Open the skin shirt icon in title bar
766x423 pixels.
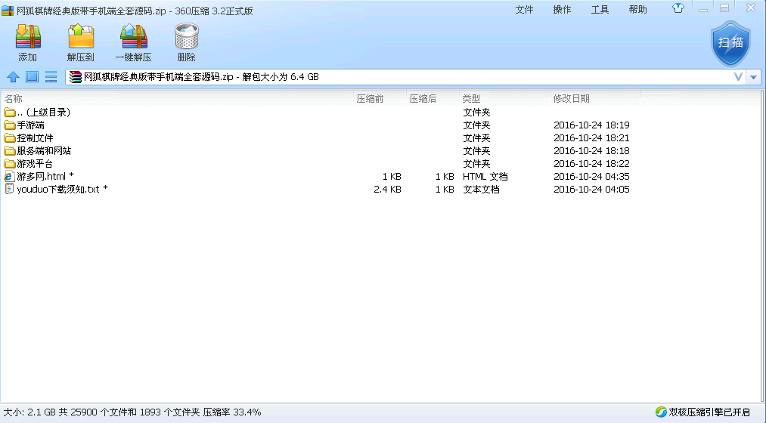coord(678,8)
